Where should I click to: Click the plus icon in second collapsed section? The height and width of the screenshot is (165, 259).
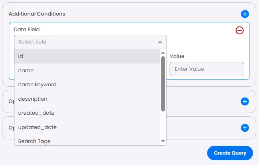[x=245, y=101]
